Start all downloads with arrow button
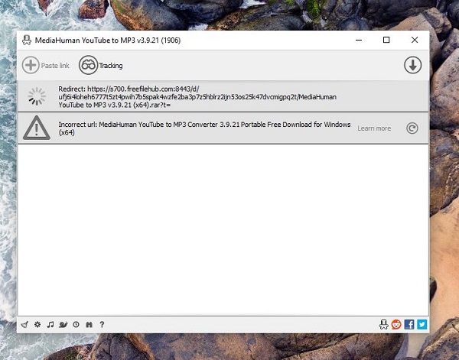This screenshot has width=459, height=360. (413, 65)
